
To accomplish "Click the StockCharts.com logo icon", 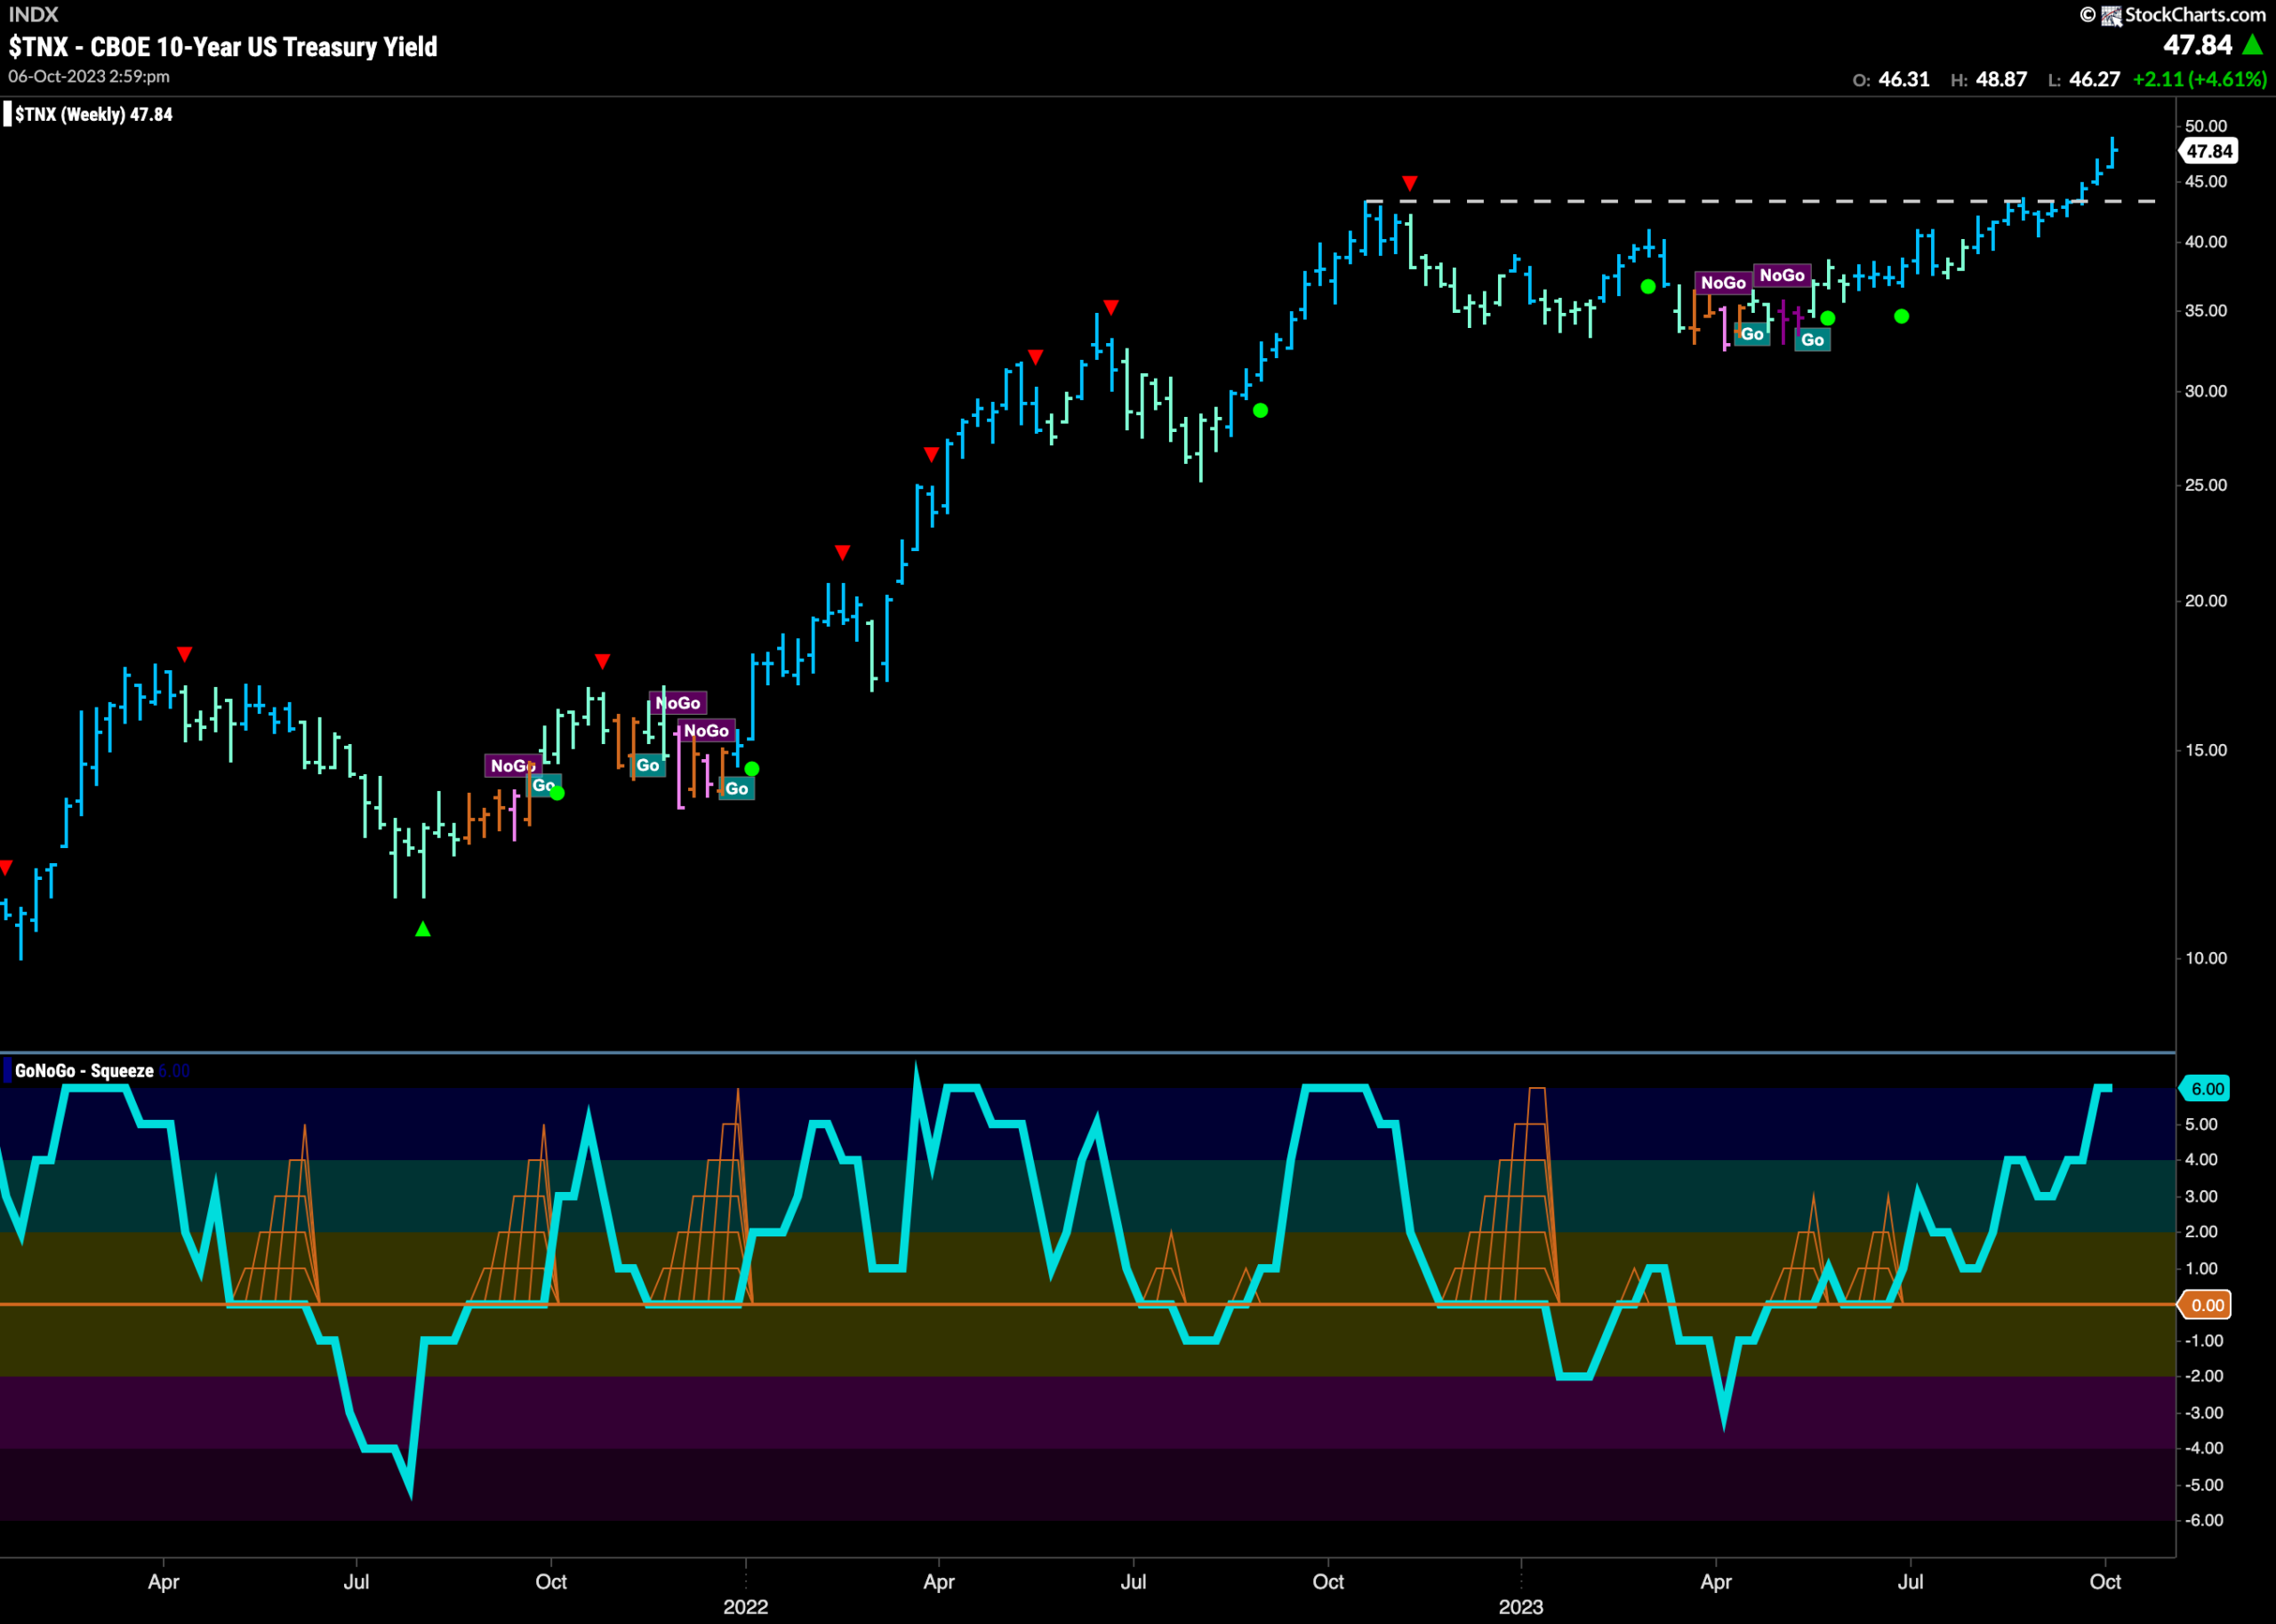I will click(x=2112, y=15).
